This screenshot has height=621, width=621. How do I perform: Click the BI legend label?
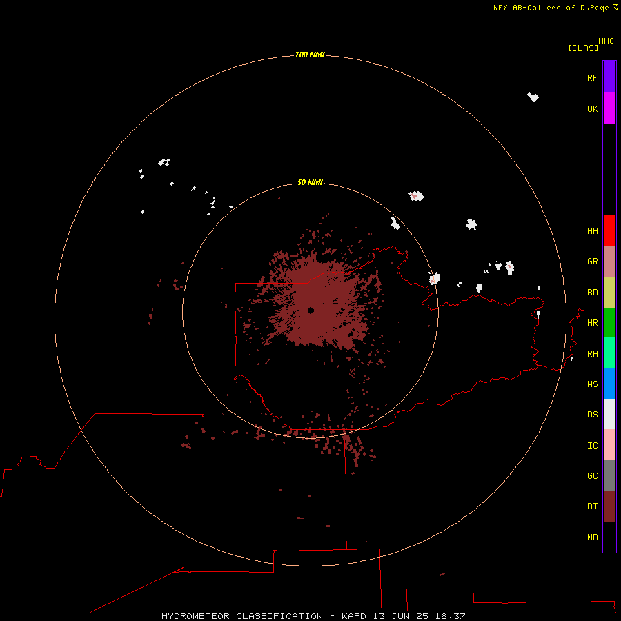pyautogui.click(x=592, y=506)
